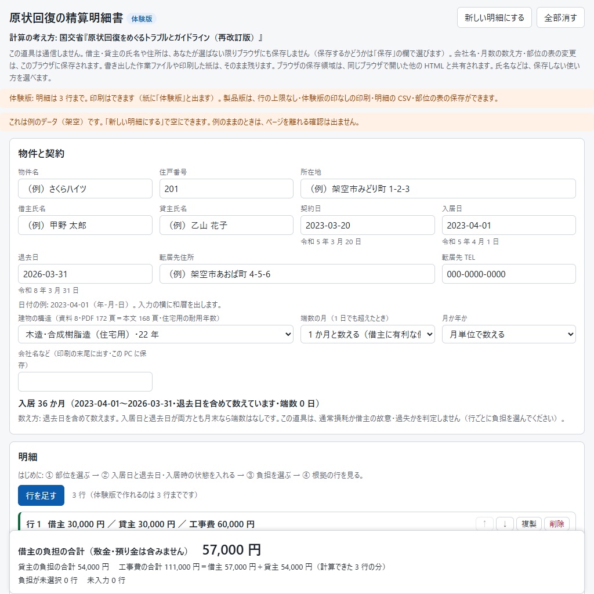Click 令和 5 年 3 月 20 日 text
This screenshot has height=594, width=594.
[331, 241]
